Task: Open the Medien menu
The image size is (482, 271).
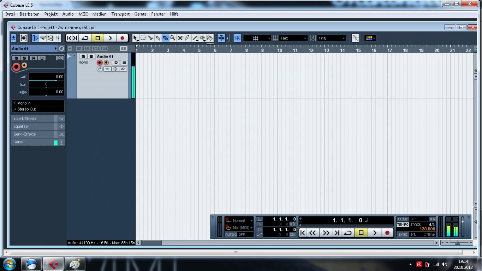Action: coord(99,14)
